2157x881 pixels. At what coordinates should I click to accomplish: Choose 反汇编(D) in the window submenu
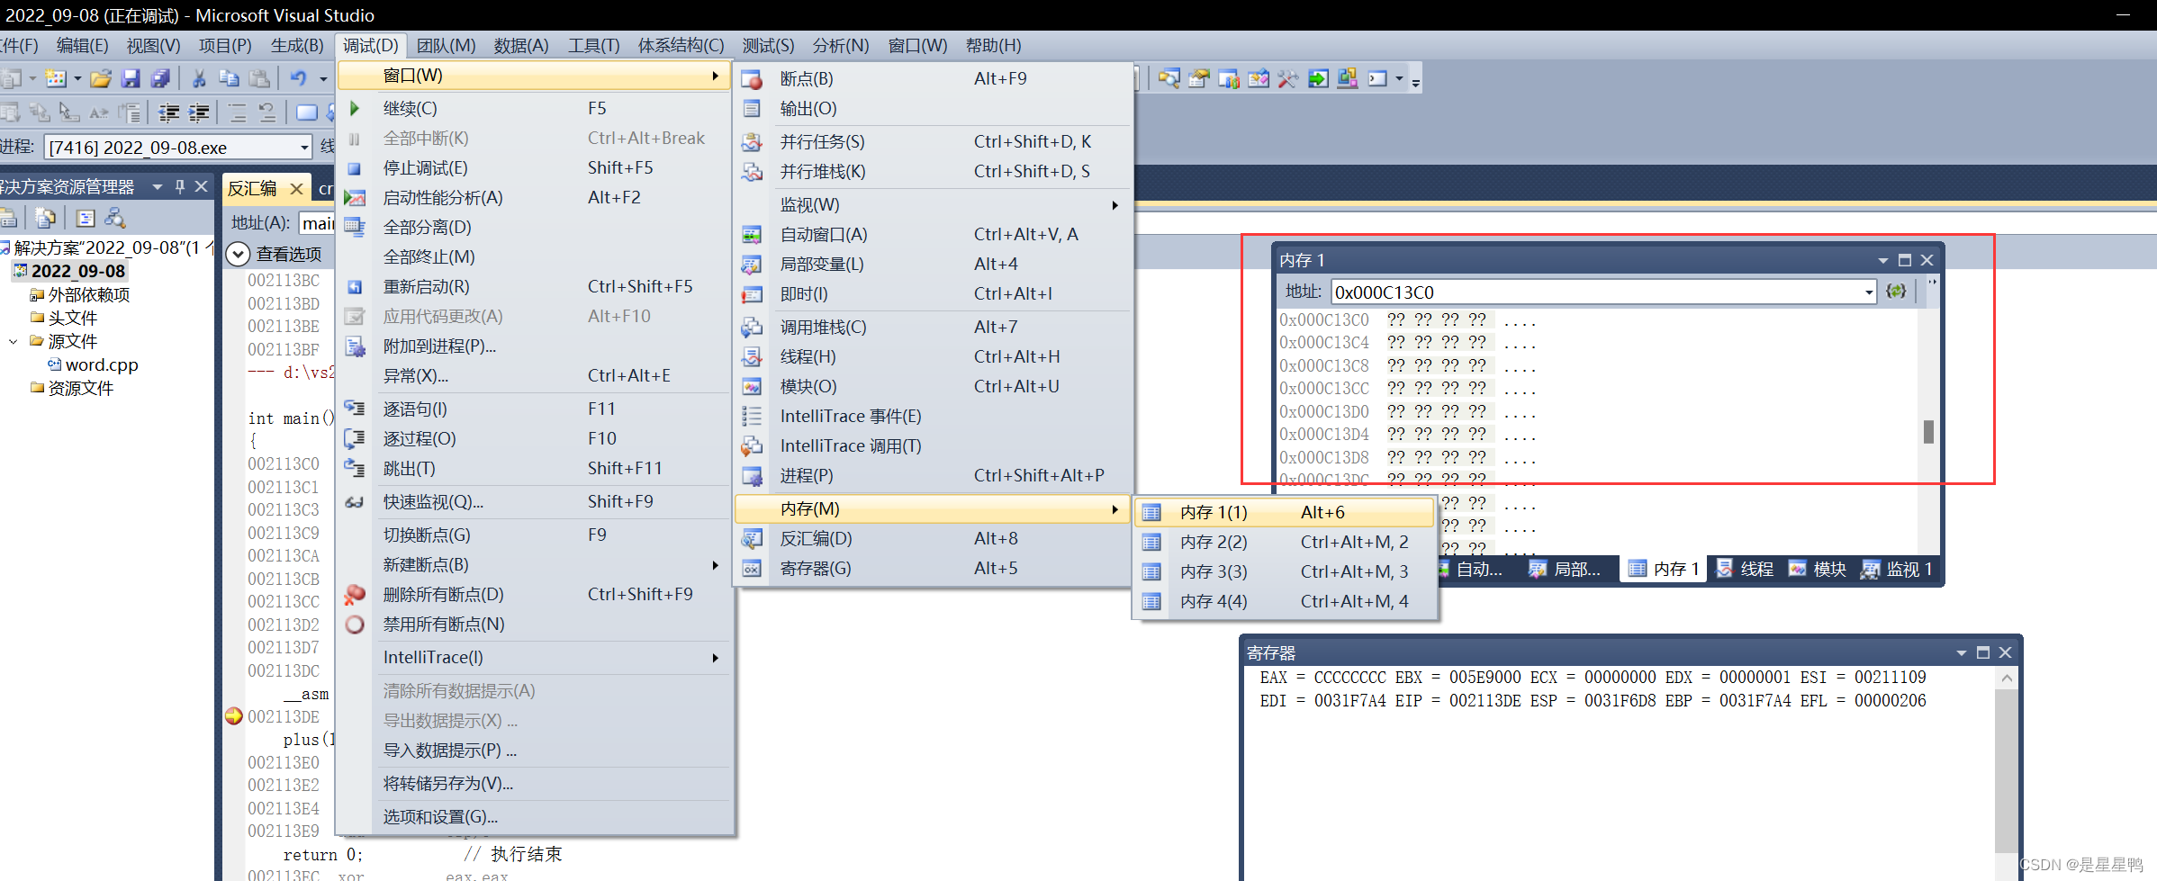pyautogui.click(x=934, y=539)
